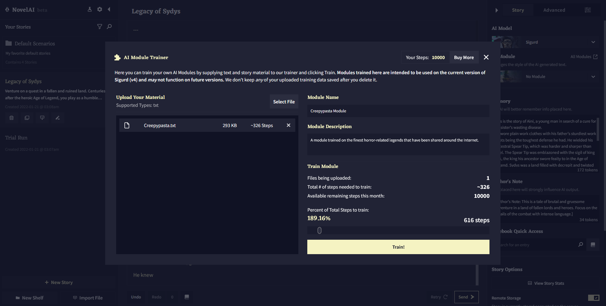Image resolution: width=606 pixels, height=306 pixels.
Task: Close the AI Module Trainer dialog
Action: tap(486, 57)
